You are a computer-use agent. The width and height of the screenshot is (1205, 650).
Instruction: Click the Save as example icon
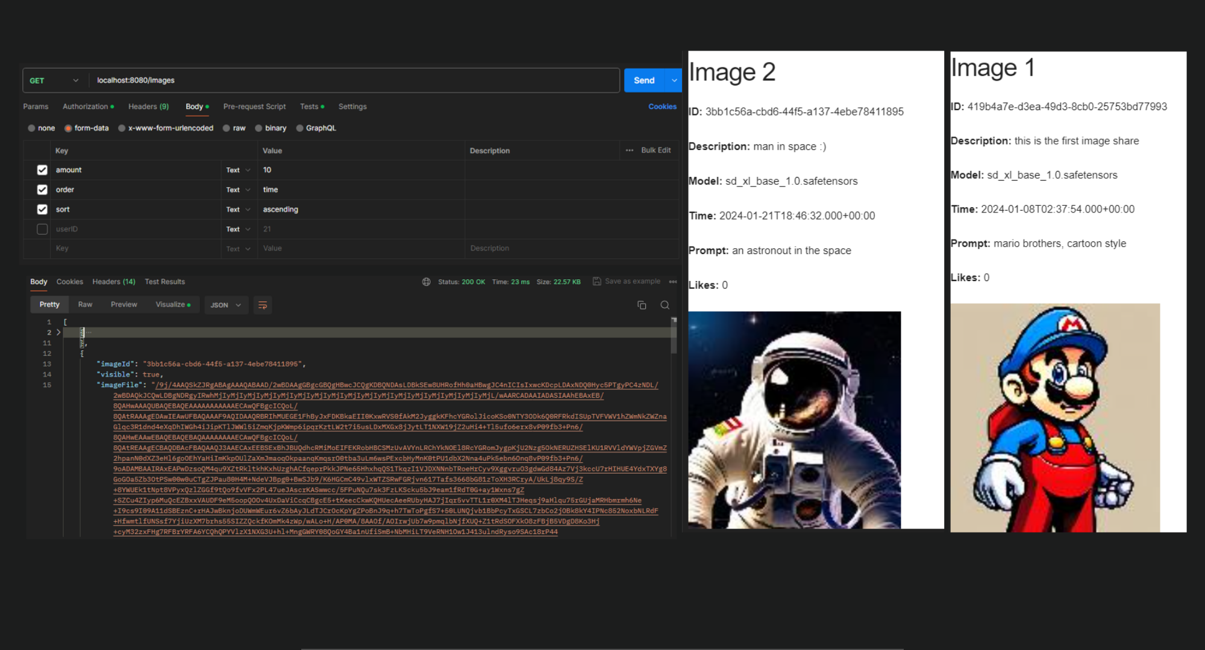click(596, 281)
